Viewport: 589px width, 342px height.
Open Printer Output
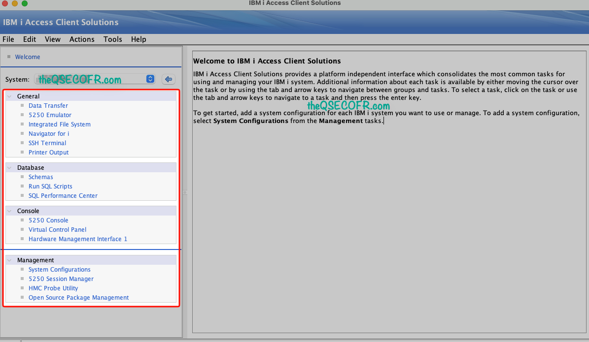coord(48,153)
